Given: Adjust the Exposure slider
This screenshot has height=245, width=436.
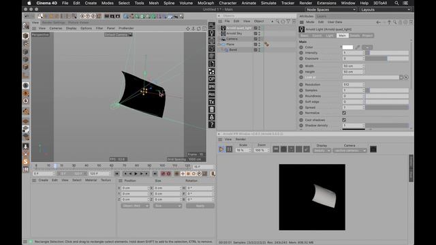Looking at the screenshot, I should pyautogui.click(x=387, y=59).
